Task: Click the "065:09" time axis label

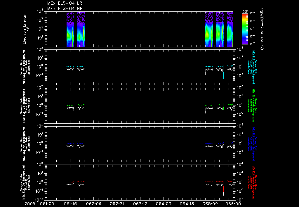Action: [x=210, y=204]
